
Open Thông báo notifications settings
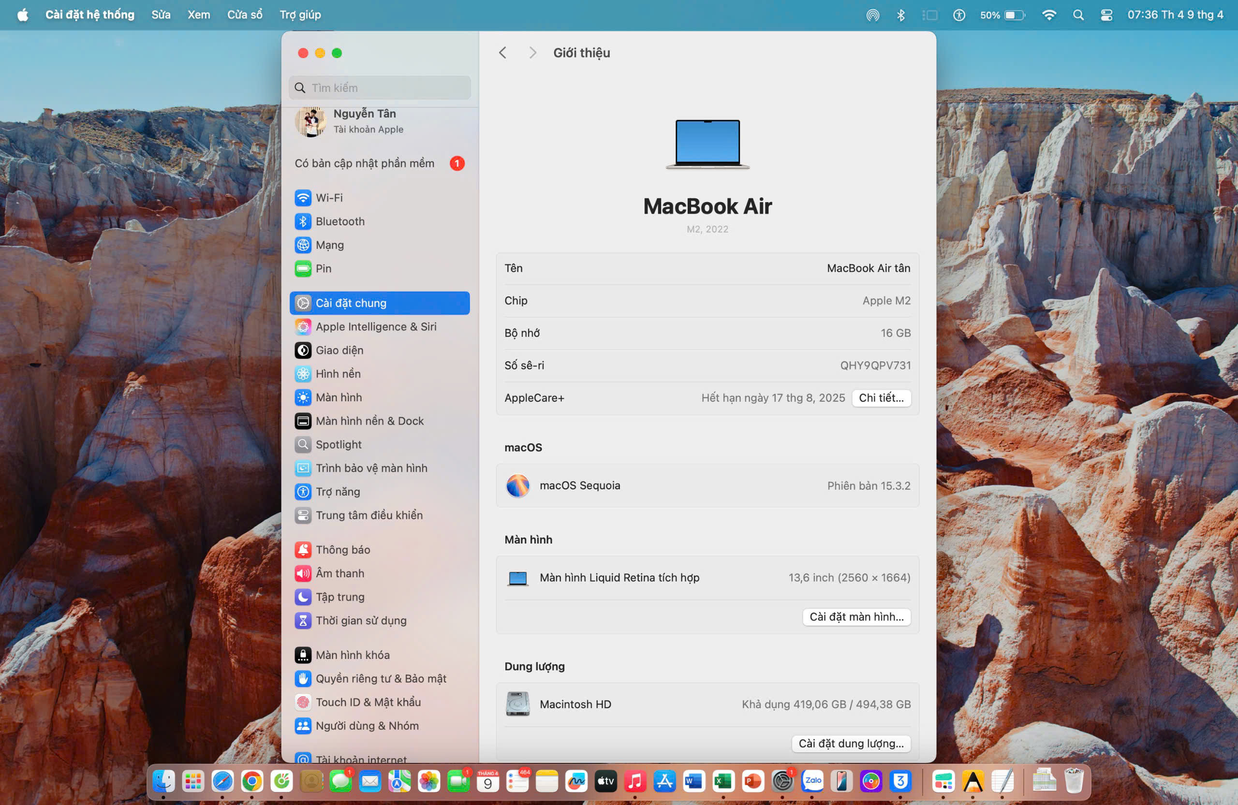(x=379, y=550)
